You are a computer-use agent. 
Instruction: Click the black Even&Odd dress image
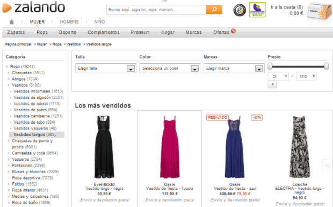(x=104, y=147)
